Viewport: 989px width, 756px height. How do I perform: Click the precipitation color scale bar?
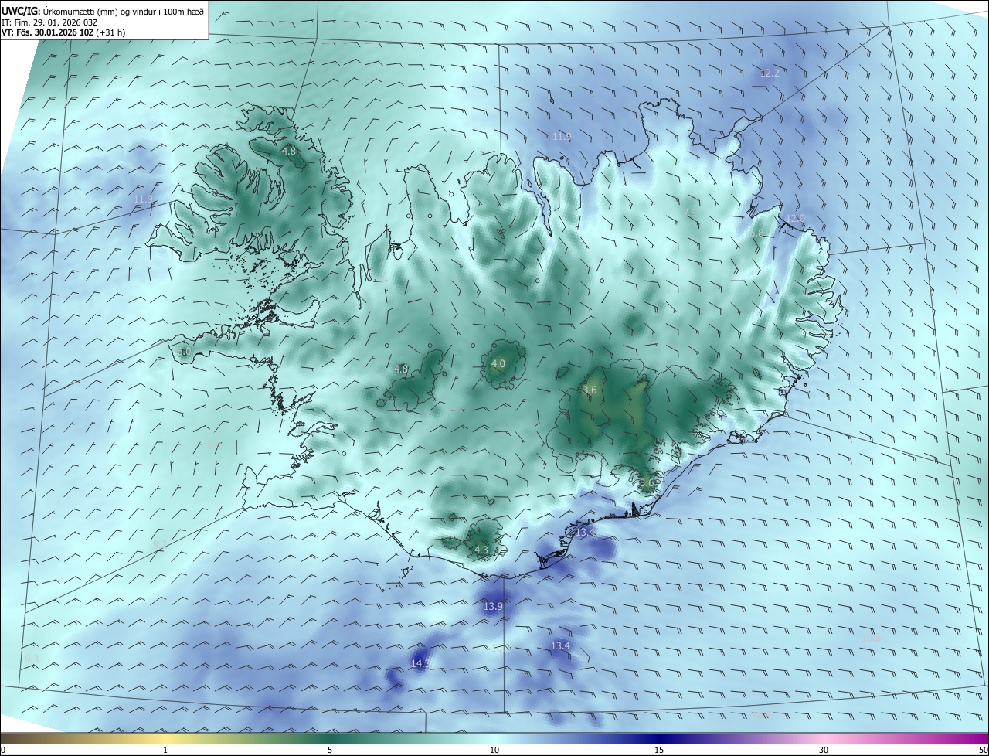(494, 738)
